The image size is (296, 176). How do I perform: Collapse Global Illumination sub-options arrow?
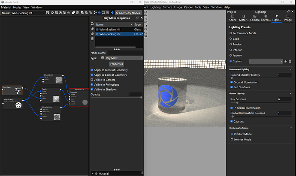click(x=235, y=108)
